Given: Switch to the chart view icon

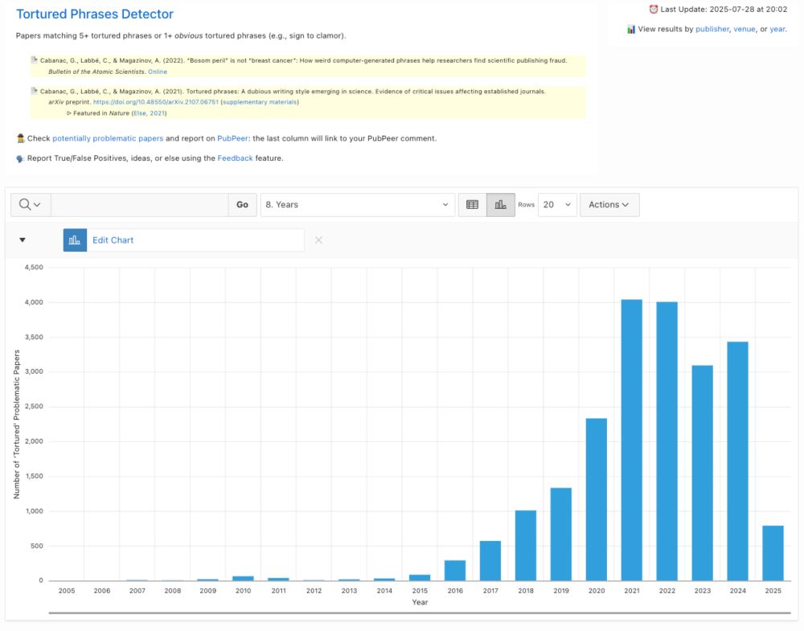Looking at the screenshot, I should pos(500,204).
